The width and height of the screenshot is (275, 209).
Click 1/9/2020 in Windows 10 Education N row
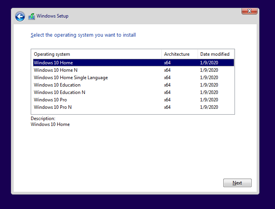[209, 92]
